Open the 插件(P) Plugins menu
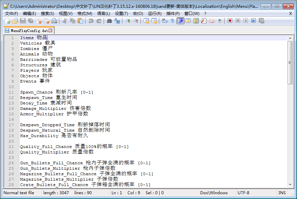297x199 pixels. tap(173, 13)
